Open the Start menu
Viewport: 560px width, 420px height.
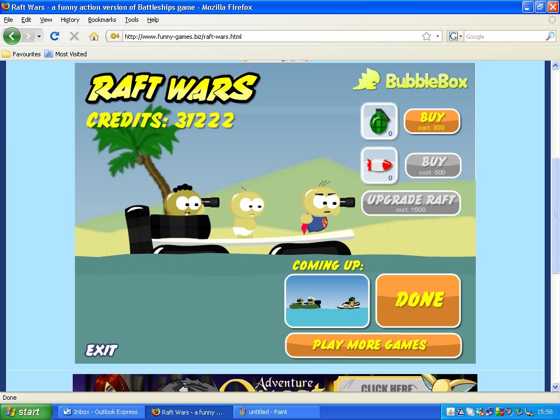(x=26, y=412)
